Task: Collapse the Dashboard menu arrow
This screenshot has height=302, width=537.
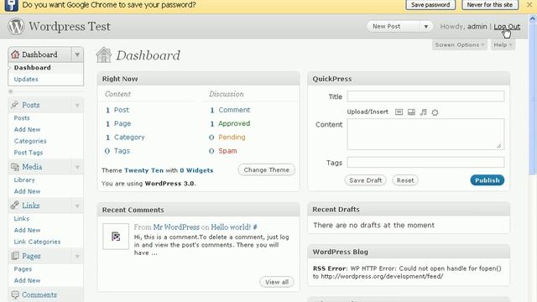Action: [77, 55]
